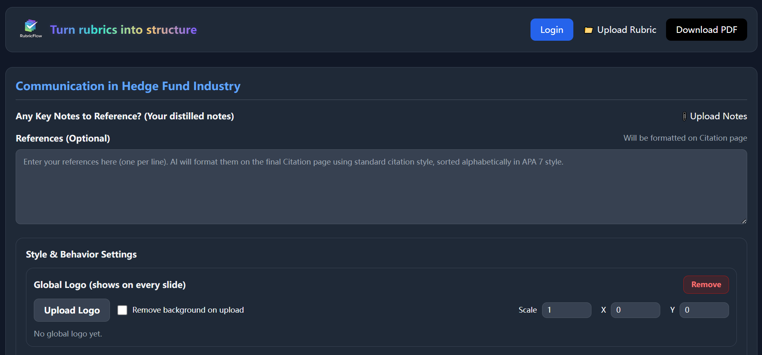762x355 pixels.
Task: Click the 'Global Logo (shows on every slide)' heading
Action: pyautogui.click(x=110, y=285)
